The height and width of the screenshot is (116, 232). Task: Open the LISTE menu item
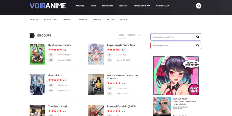pyautogui.click(x=93, y=6)
